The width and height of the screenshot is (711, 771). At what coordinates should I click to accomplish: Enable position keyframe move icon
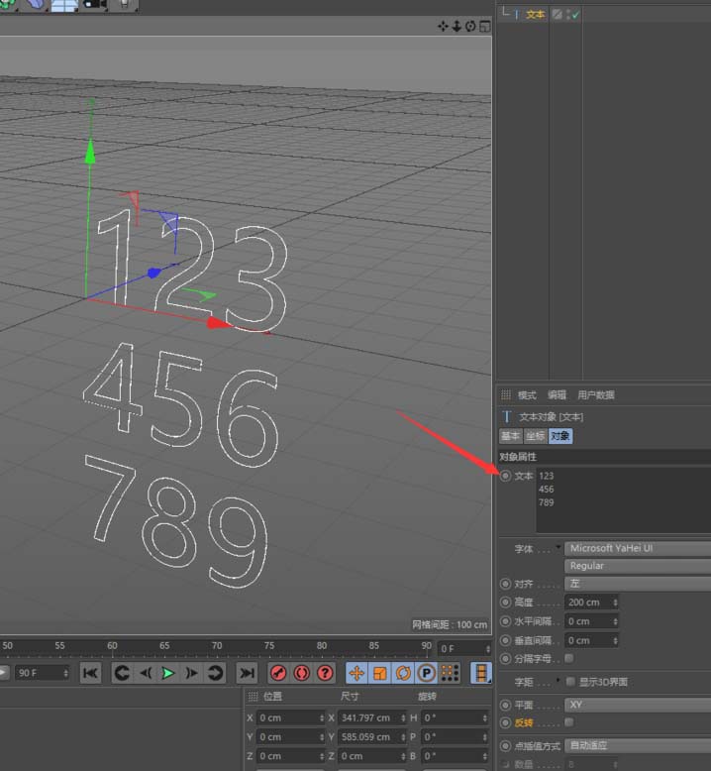tap(356, 673)
